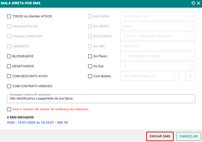Click the Mensagem text input field
Image resolution: width=202 pixels, height=142 pixels.
tap(101, 98)
